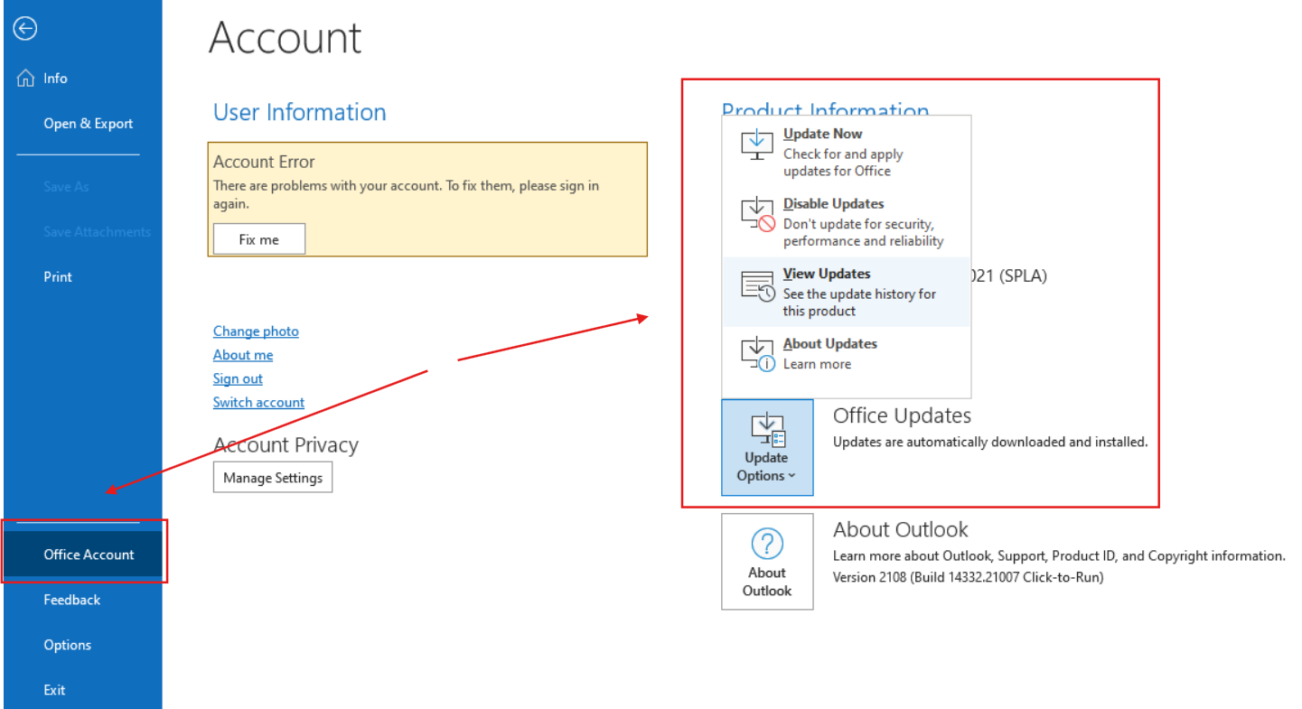The image size is (1302, 709).
Task: Click the Switch account link
Action: click(x=258, y=402)
